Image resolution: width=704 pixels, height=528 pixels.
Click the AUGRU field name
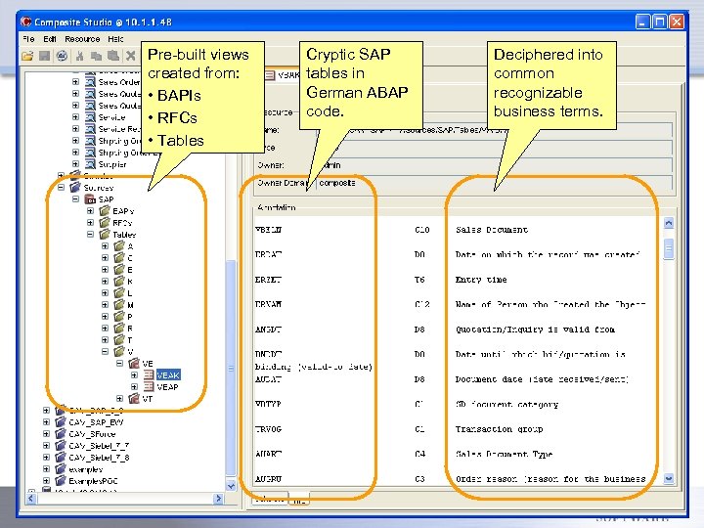click(268, 478)
